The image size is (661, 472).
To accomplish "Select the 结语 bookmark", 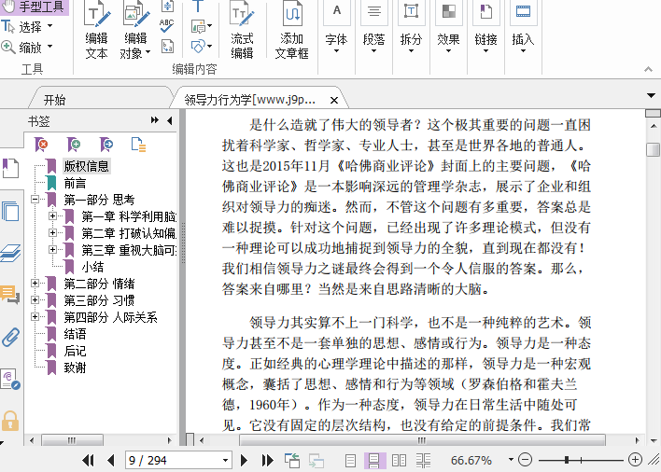I will coord(75,334).
